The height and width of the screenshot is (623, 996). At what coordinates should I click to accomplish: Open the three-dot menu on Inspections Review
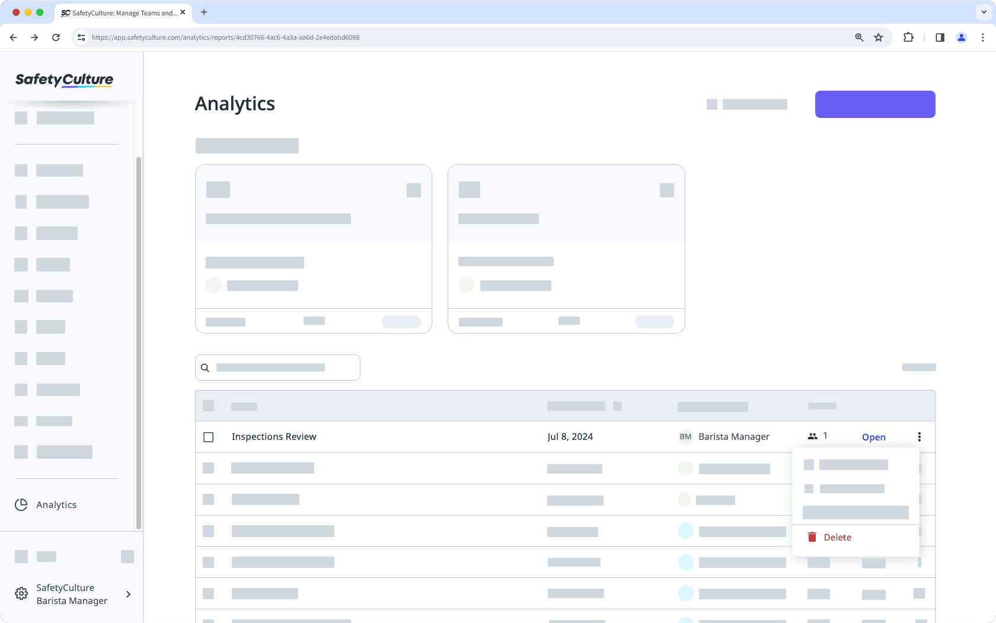click(x=920, y=437)
